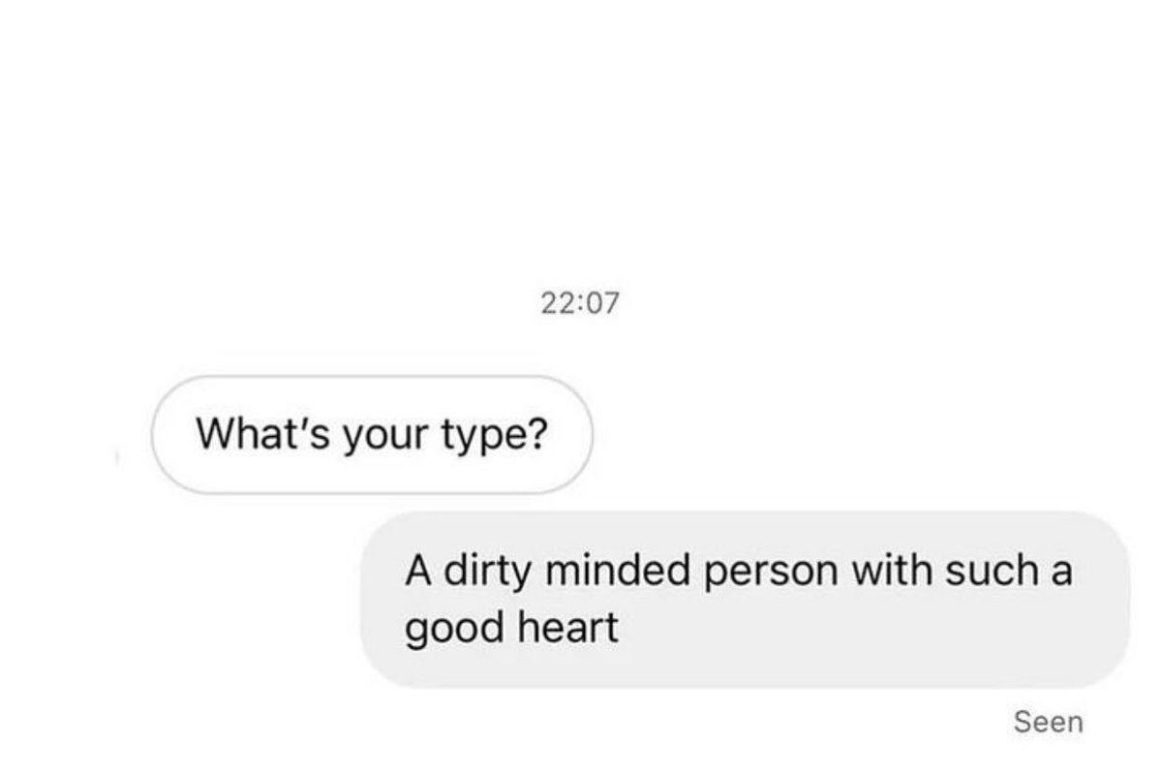Click the letter "A" starting the reply
Screen dimensions: 1162x775
416,572
